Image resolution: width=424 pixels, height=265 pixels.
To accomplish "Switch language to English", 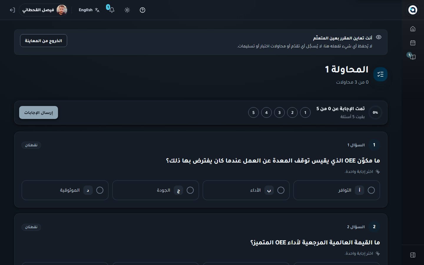I will point(89,10).
